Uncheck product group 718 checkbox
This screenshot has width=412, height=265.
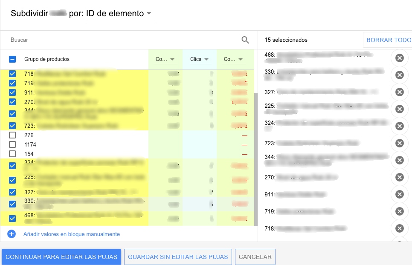click(x=12, y=74)
